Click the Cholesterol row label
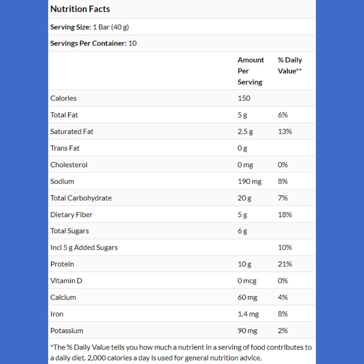 (x=69, y=165)
